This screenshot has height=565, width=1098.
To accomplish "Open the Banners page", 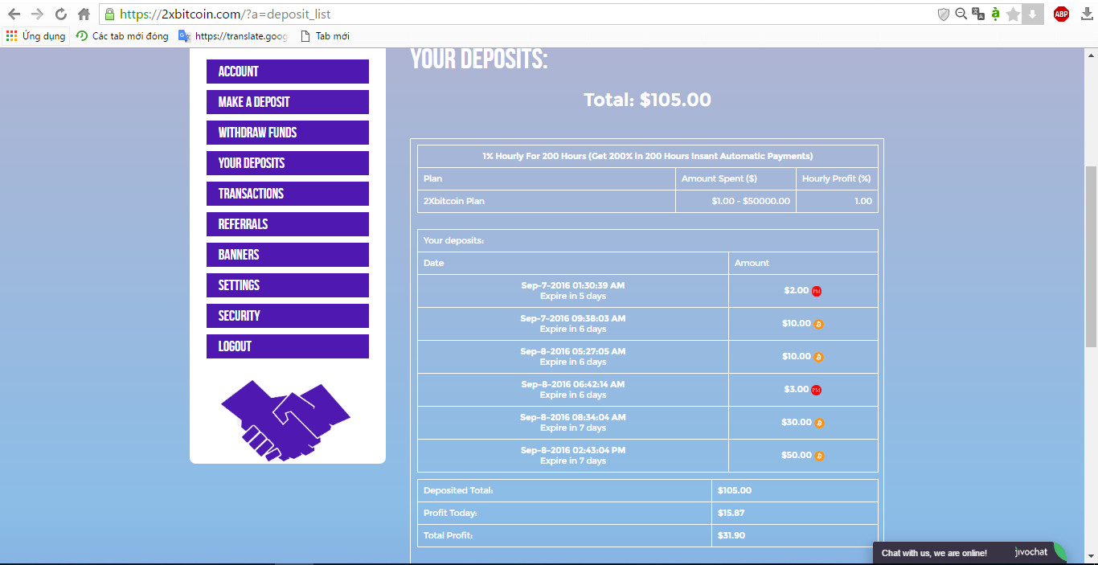I will [x=288, y=255].
